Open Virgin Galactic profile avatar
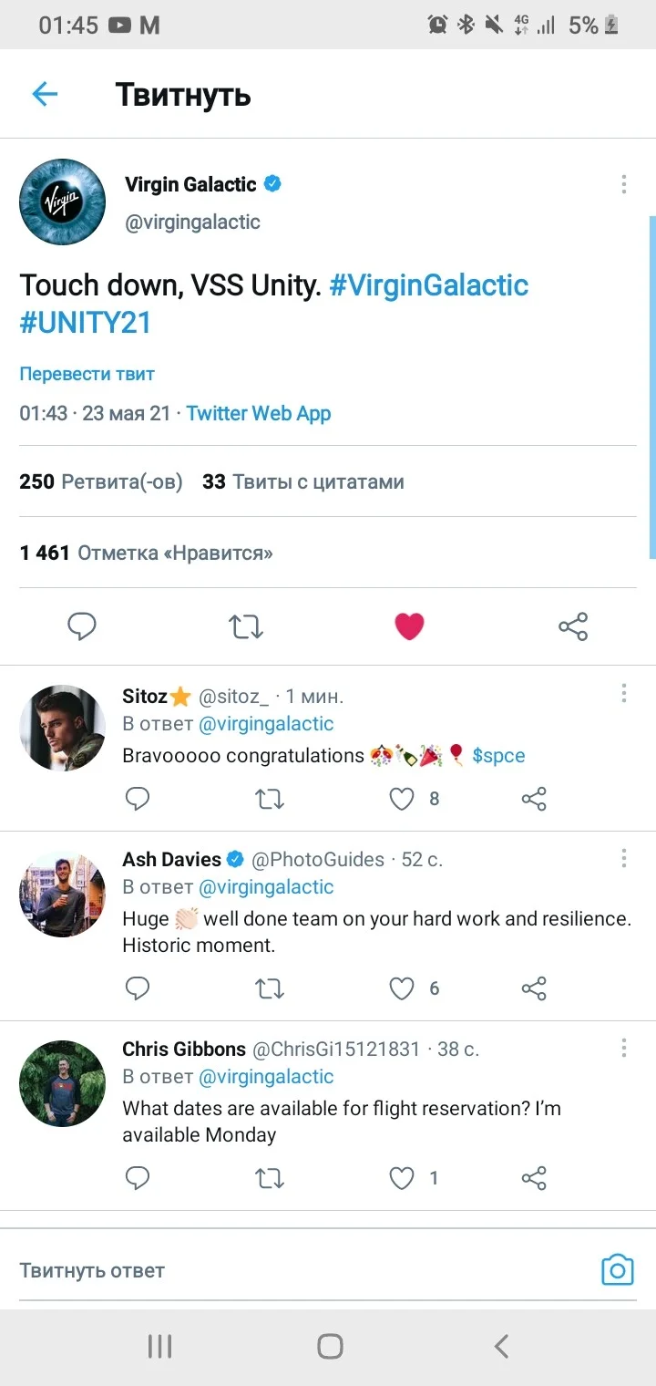 coord(63,202)
